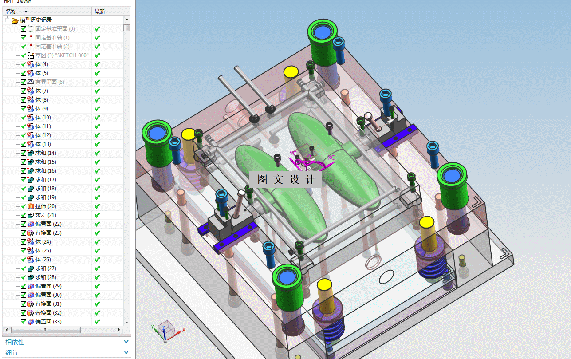Click the body icon of 体 (24)
Screen dimensions: 571x359
pyautogui.click(x=31, y=242)
